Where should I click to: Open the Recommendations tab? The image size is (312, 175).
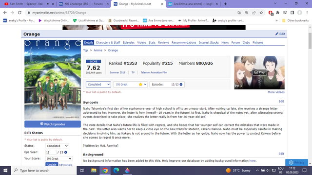click(184, 42)
